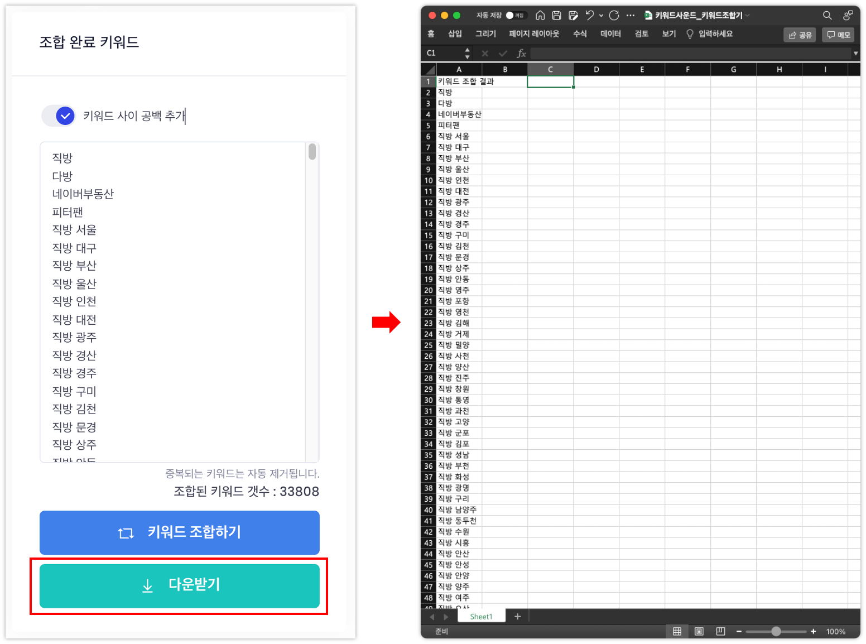This screenshot has width=866, height=644.
Task: Select row 10 header in Excel
Action: (429, 180)
